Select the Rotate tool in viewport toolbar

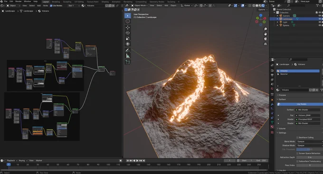coord(128,33)
